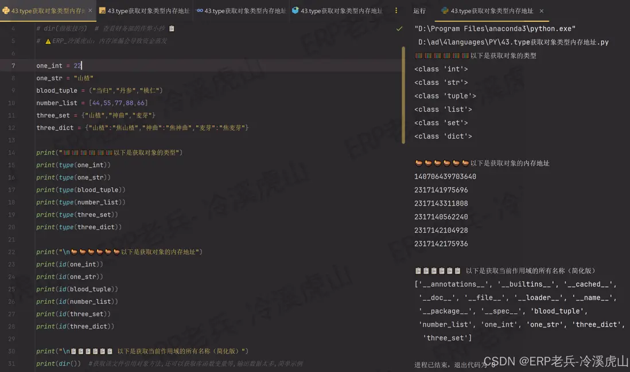630x372 pixels.
Task: Close the run output tab
Action: point(542,11)
